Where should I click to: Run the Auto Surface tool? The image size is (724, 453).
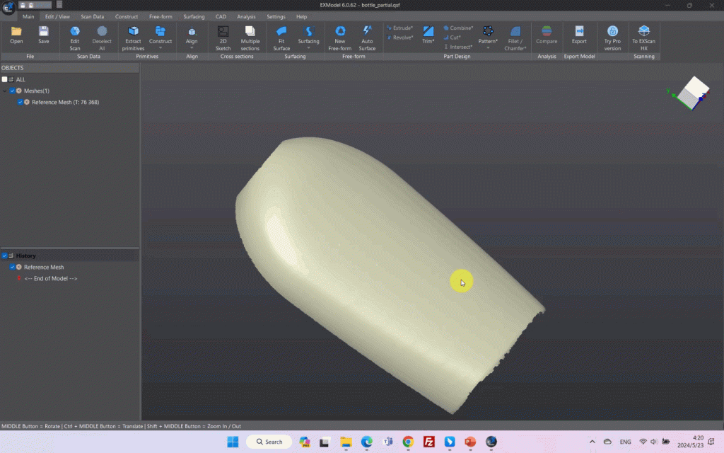click(x=367, y=31)
